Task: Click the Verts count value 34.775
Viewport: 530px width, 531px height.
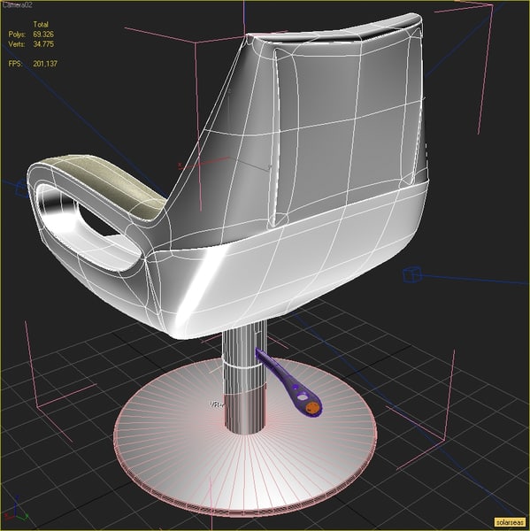Action: point(43,44)
